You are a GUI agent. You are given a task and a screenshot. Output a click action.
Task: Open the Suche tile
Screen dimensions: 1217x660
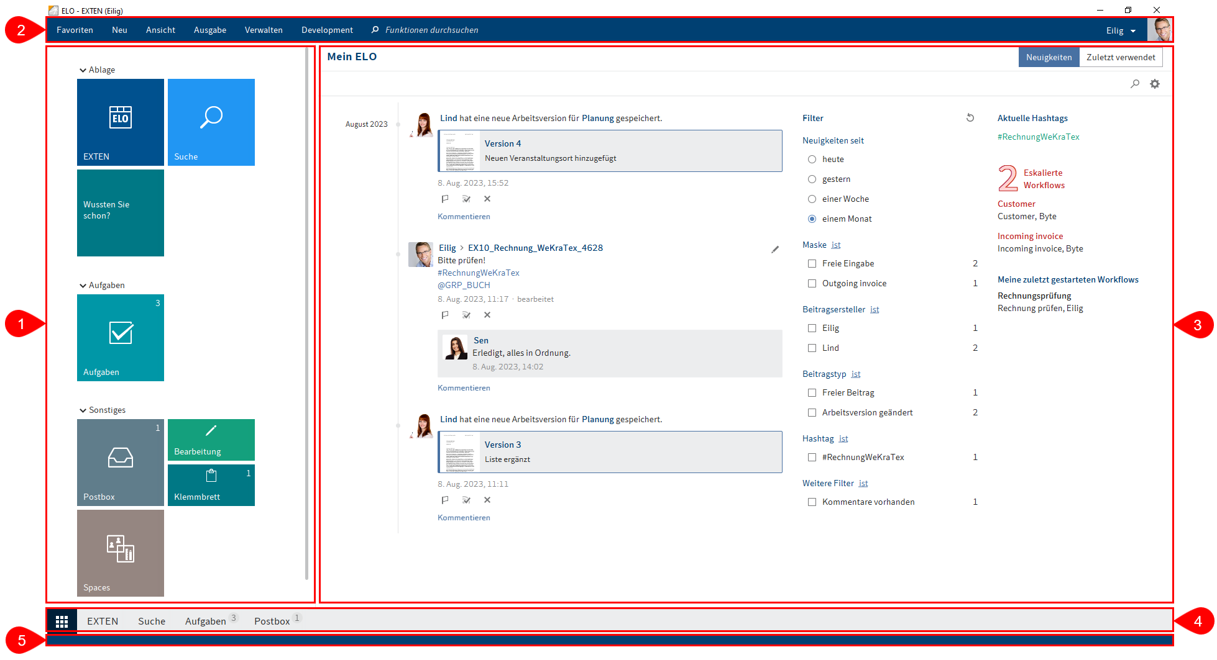point(211,122)
